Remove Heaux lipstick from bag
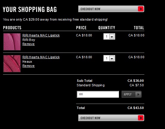Image resolution: width=165 pixels, height=129 pixels. point(28,66)
